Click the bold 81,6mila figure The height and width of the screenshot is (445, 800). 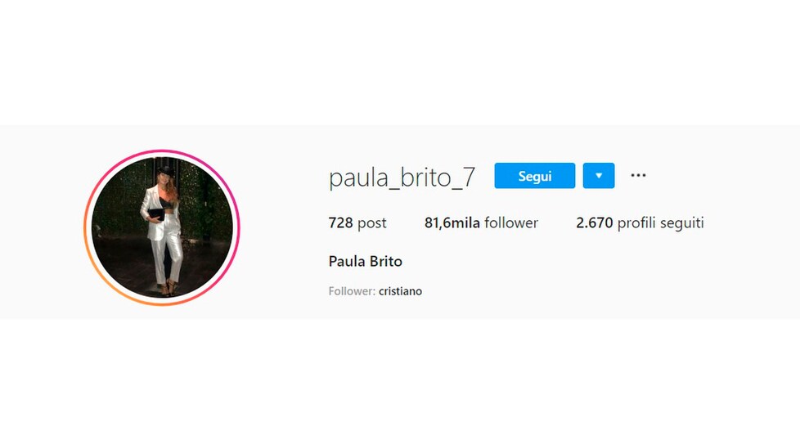click(x=452, y=222)
